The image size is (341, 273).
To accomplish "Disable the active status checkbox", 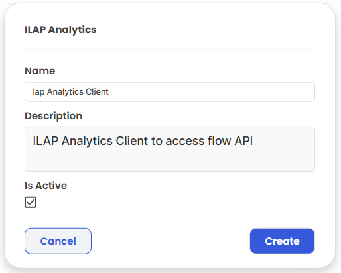I will 31,202.
